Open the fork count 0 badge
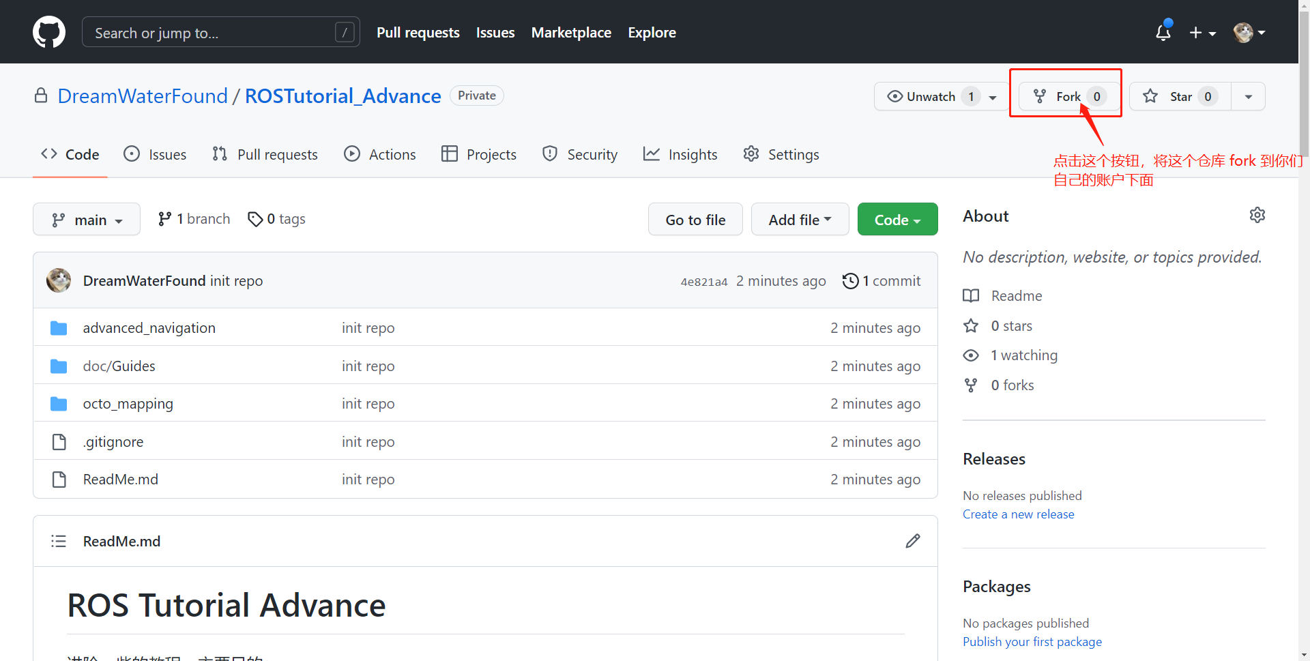Viewport: 1310px width, 661px height. click(1096, 96)
